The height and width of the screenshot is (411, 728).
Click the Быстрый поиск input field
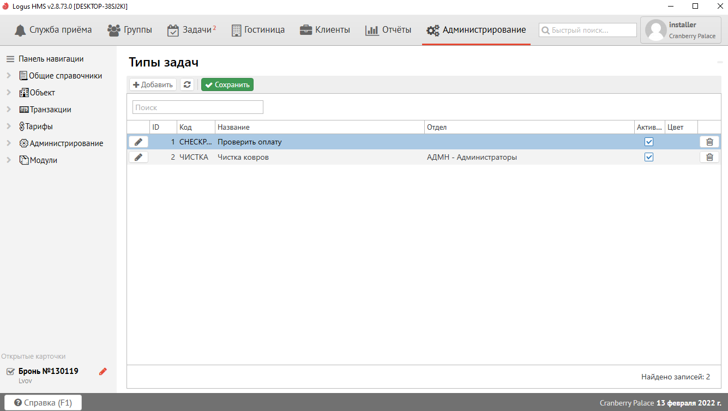point(588,30)
